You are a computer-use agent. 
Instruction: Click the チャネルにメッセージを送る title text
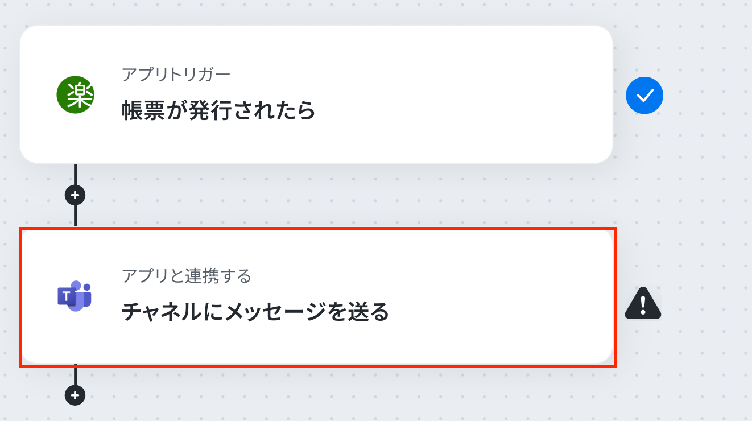(x=255, y=312)
